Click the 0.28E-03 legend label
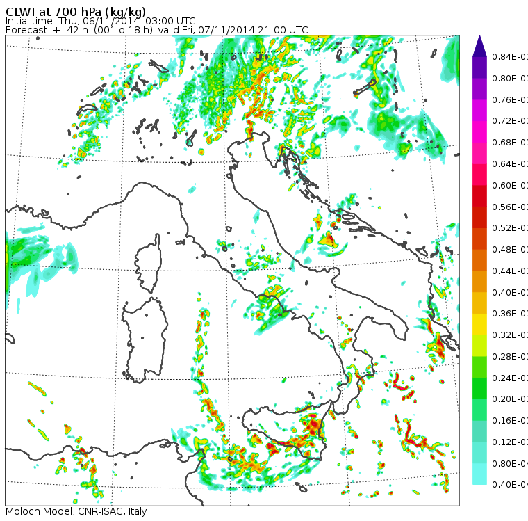The image size is (528, 521). pos(510,356)
